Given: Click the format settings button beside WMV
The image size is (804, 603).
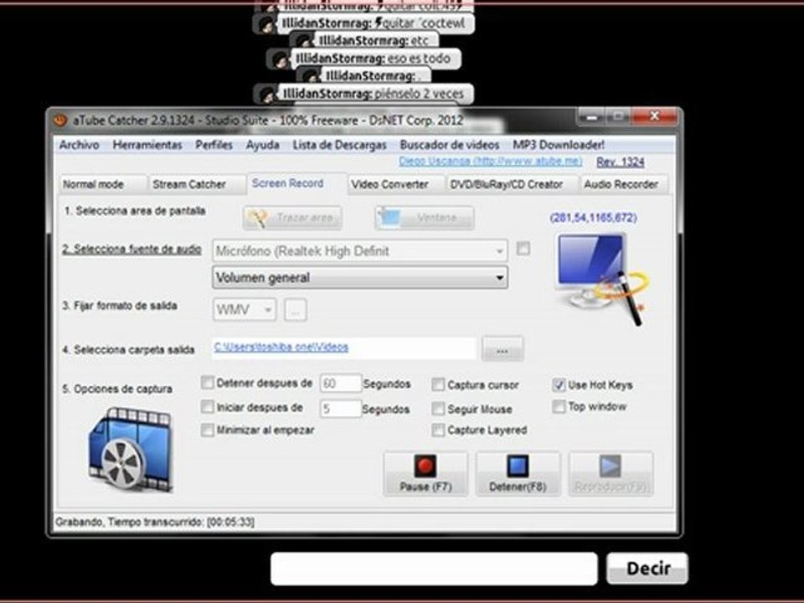Looking at the screenshot, I should [x=296, y=310].
